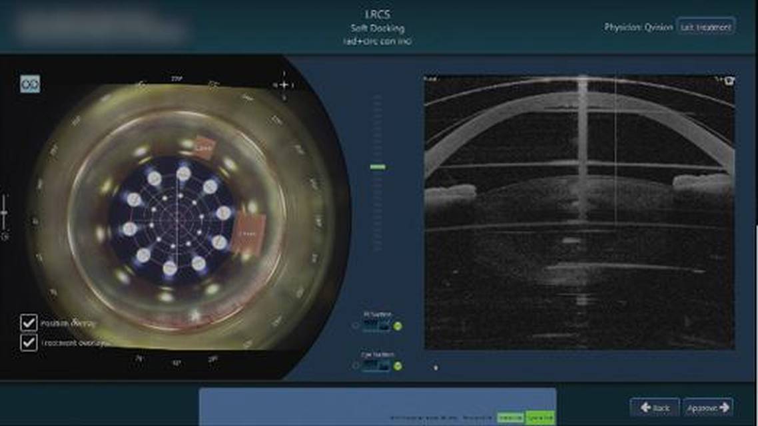
Task: Click the green status icon beside Eye Suction
Action: pos(398,367)
